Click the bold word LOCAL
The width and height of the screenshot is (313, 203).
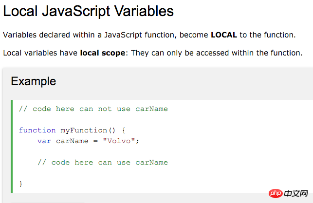coord(223,35)
